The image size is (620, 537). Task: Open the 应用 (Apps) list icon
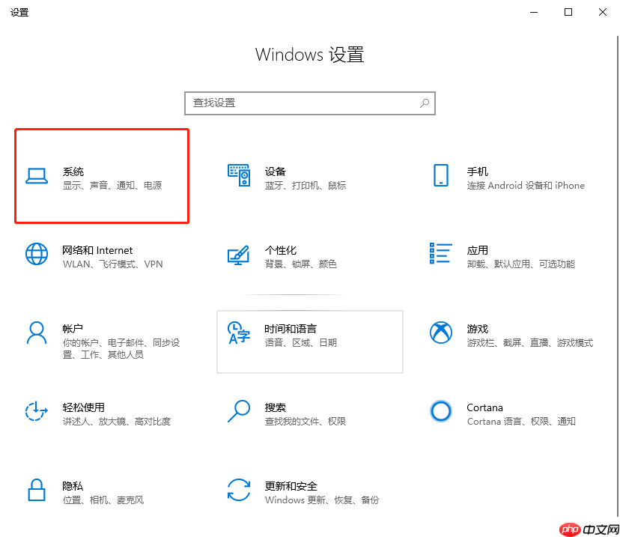coord(441,255)
